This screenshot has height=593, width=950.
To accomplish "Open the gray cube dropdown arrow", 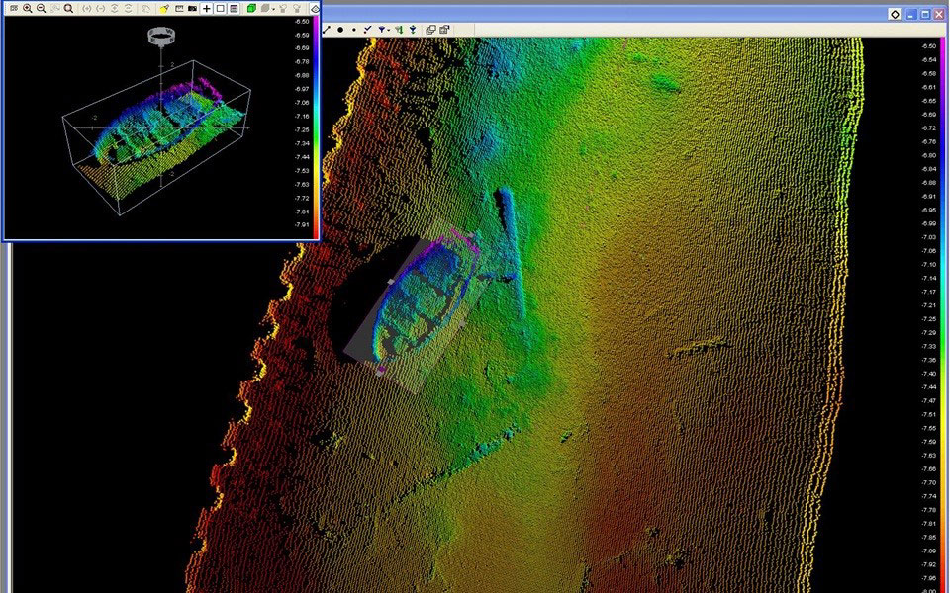I will click(x=274, y=8).
